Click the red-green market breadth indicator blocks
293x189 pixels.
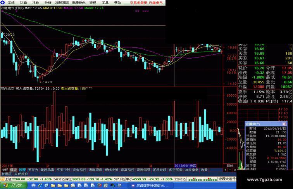202,179
